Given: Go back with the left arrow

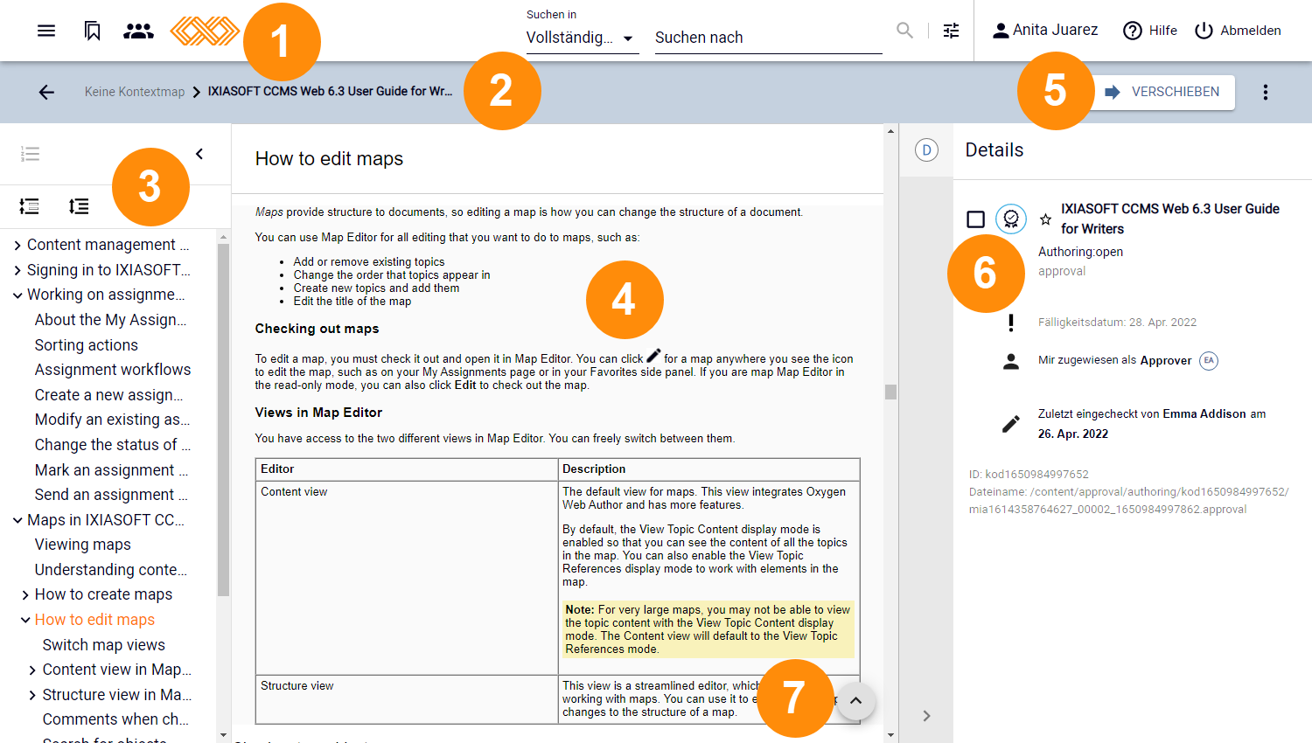Looking at the screenshot, I should point(46,92).
